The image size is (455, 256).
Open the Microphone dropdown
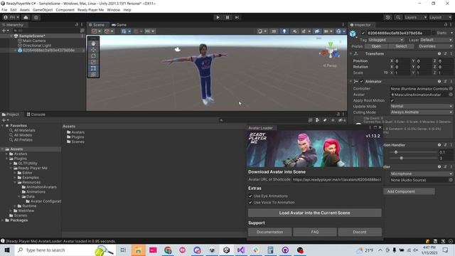pyautogui.click(x=422, y=174)
